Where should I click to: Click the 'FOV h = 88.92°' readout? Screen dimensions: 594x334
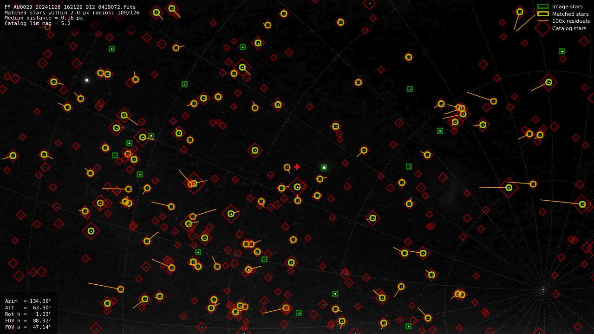(28, 321)
